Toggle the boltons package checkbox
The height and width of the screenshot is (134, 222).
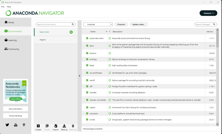pos(87,53)
